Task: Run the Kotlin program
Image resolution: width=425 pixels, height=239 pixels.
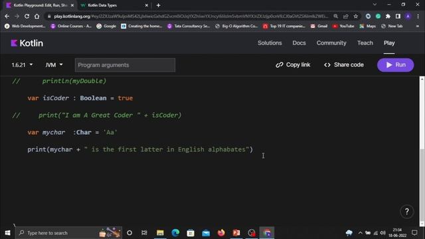Action: point(396,65)
